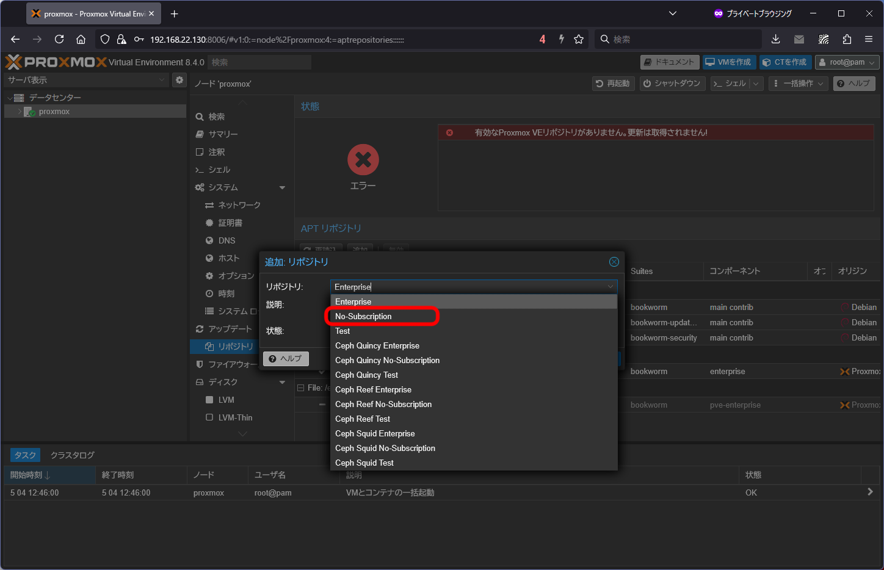
Task: Click the browser reload icon
Action: click(x=59, y=39)
